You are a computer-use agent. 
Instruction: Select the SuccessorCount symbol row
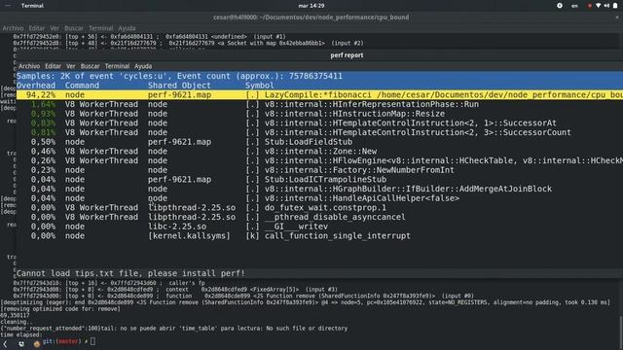(x=319, y=132)
